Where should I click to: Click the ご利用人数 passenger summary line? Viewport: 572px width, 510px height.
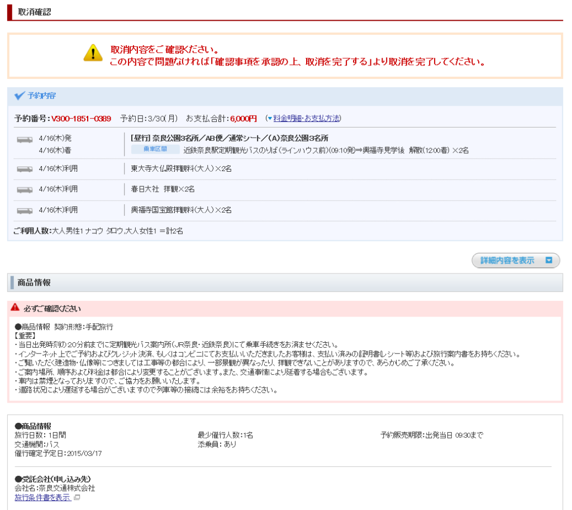click(x=98, y=231)
